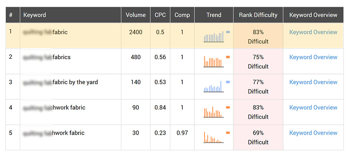350x155 pixels.
Task: Click the trend chart for volume 140 row
Action: pos(213,86)
